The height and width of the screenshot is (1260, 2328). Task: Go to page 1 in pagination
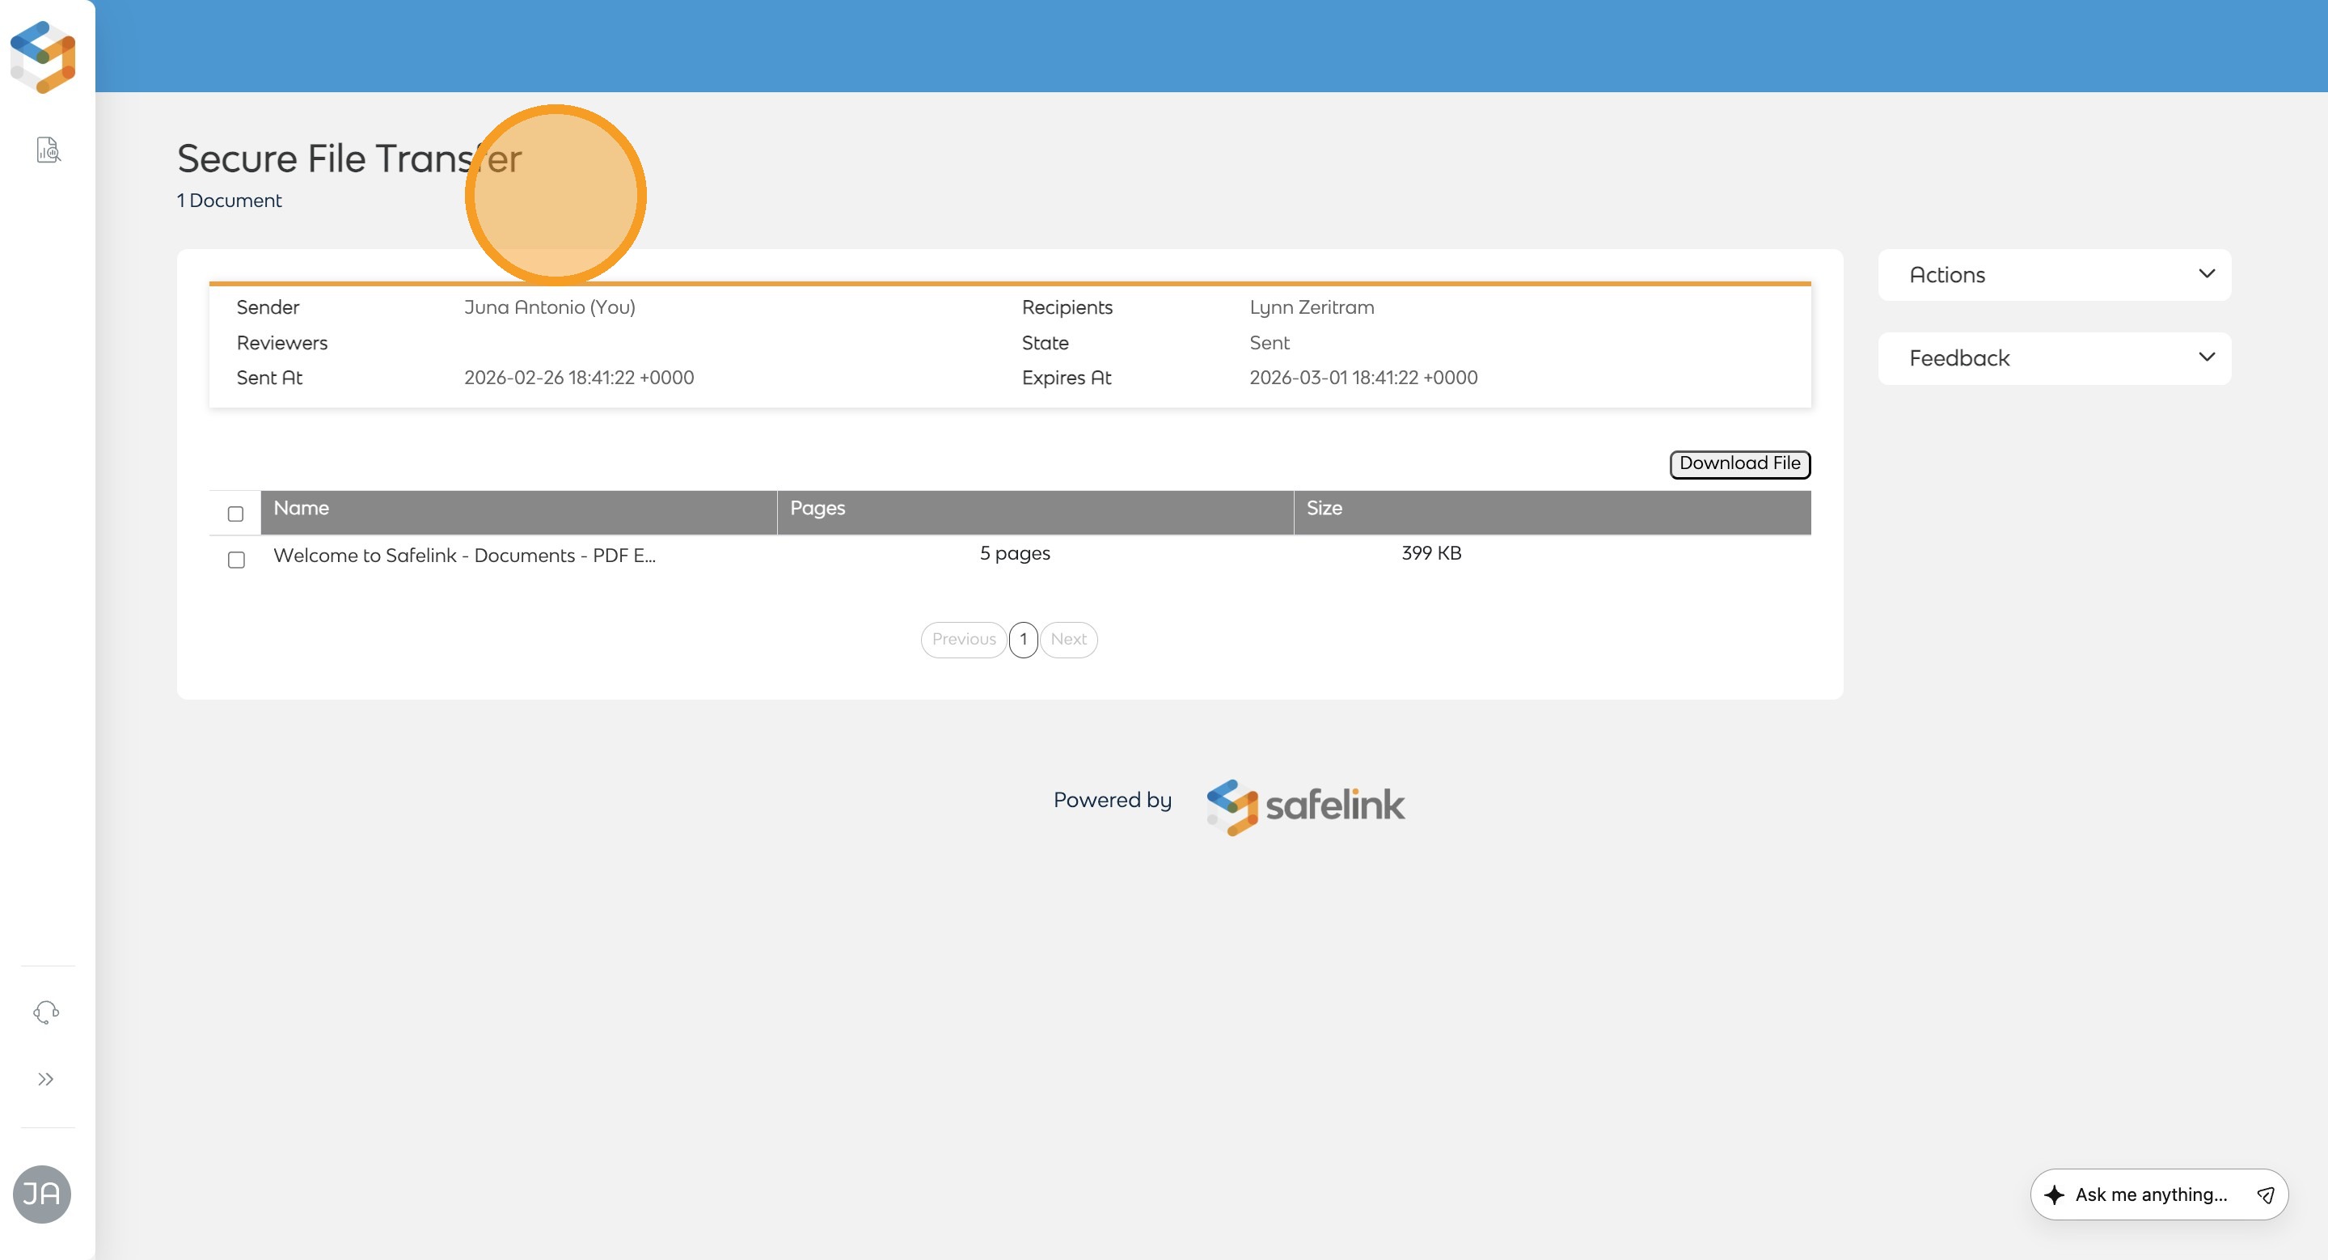click(x=1023, y=640)
